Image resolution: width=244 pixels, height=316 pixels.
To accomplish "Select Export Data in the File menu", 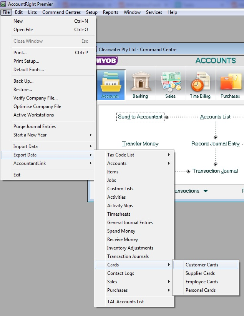I will pos(48,155).
